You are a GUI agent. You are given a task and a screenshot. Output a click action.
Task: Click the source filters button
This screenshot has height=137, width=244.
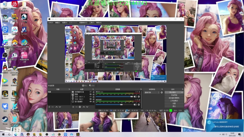[92, 85]
